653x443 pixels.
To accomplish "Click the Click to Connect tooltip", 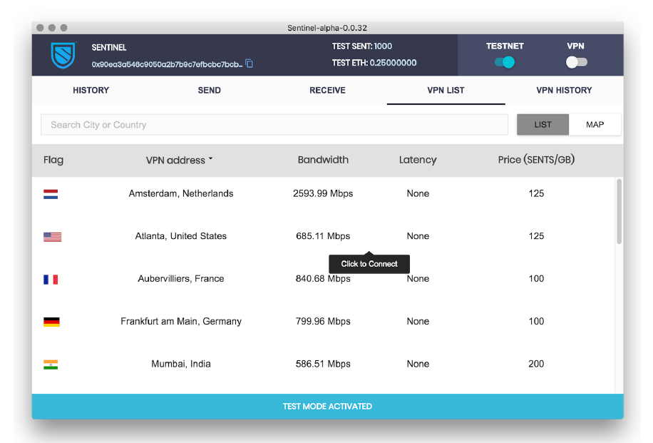I will [369, 264].
